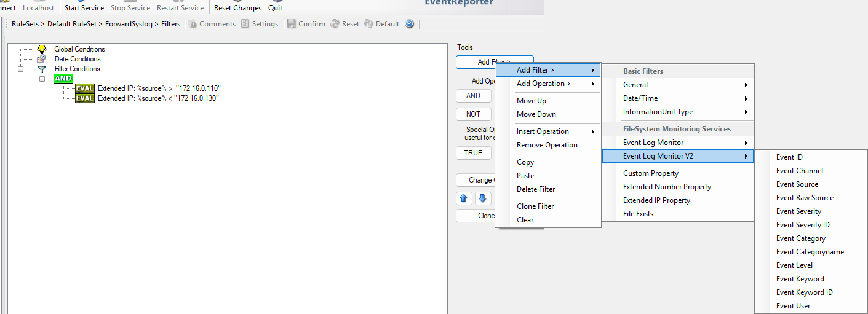The image size is (868, 314).
Task: Choose Clear from context menu
Action: coord(548,220)
